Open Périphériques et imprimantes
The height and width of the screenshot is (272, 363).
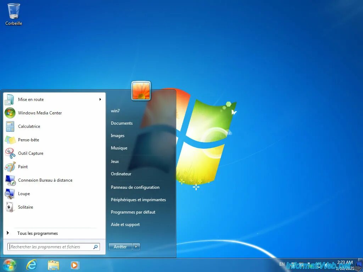tap(139, 200)
